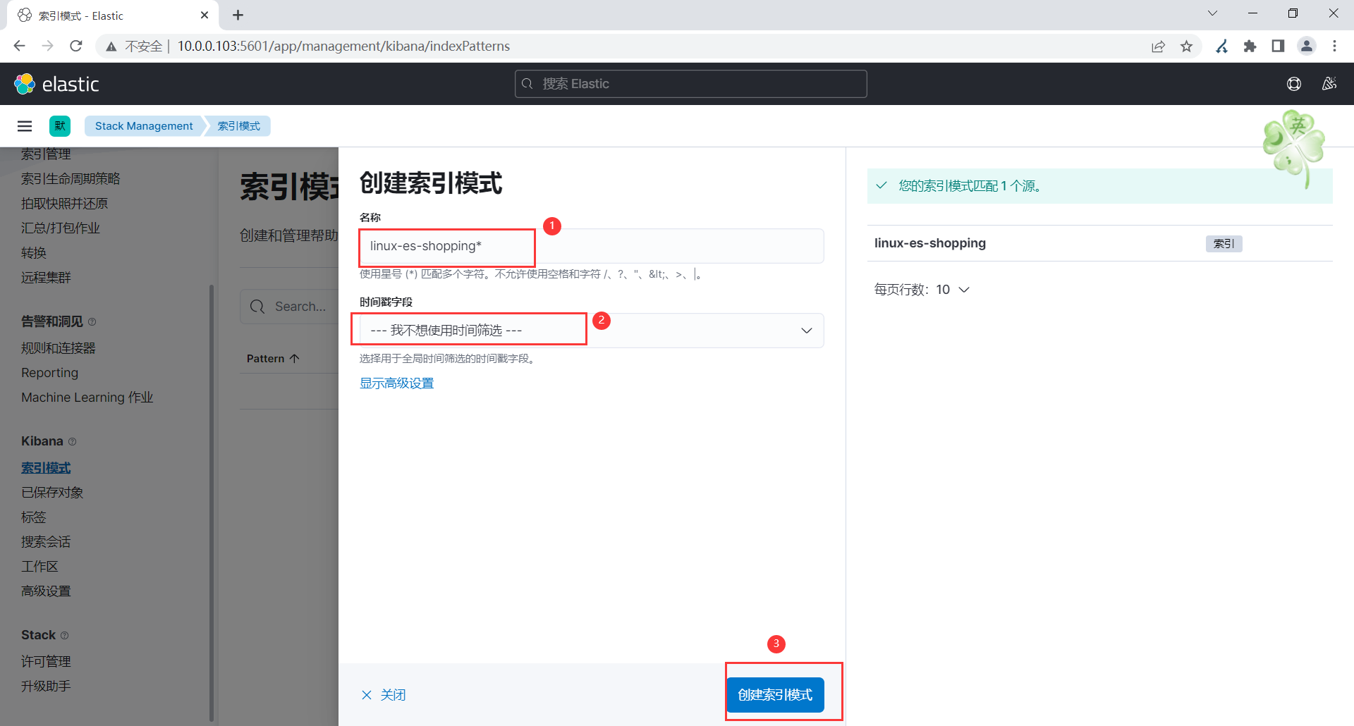The width and height of the screenshot is (1354, 726).
Task: Open 搜索会话 in the sidebar
Action: click(x=46, y=542)
